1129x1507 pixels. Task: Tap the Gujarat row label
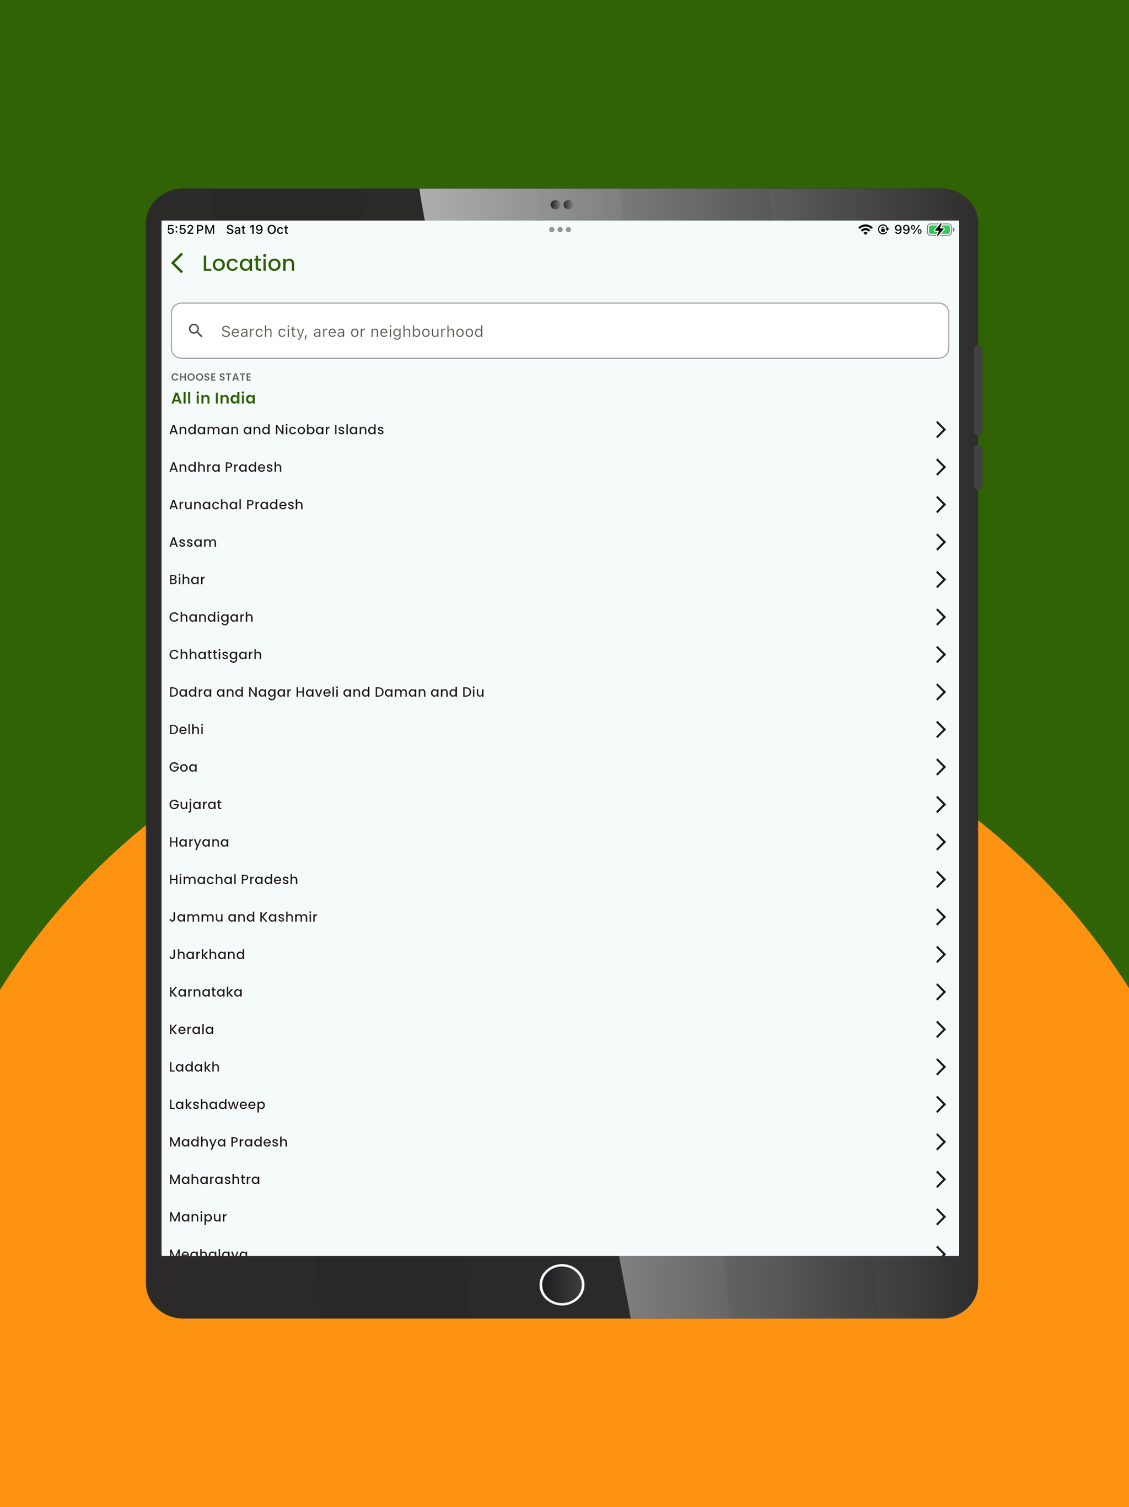tap(196, 805)
